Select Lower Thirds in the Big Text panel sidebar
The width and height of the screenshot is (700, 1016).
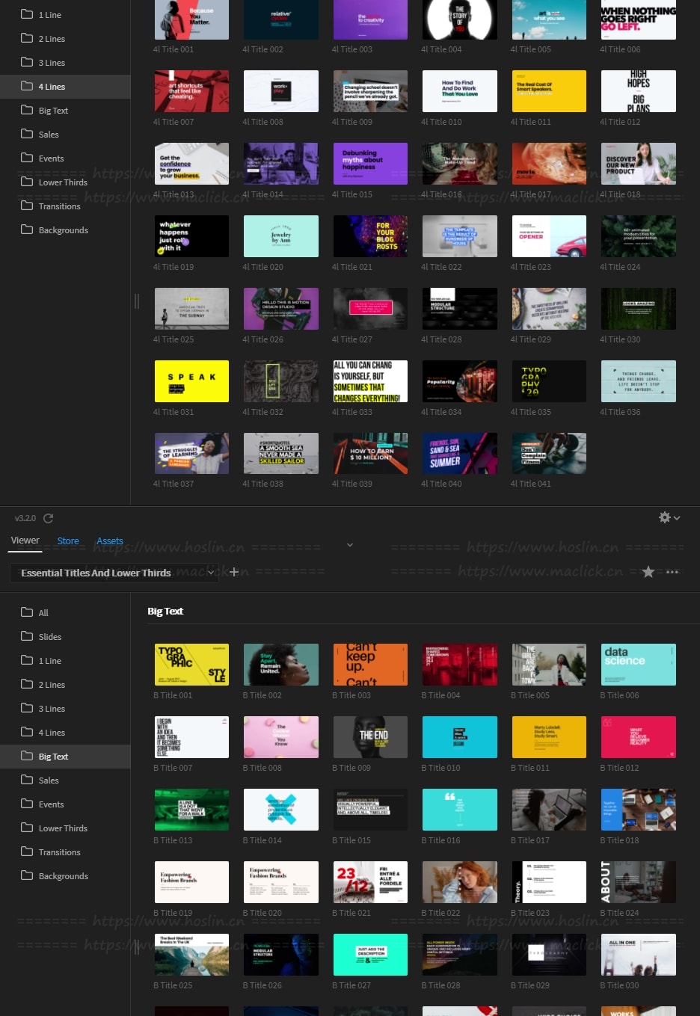[x=65, y=828]
